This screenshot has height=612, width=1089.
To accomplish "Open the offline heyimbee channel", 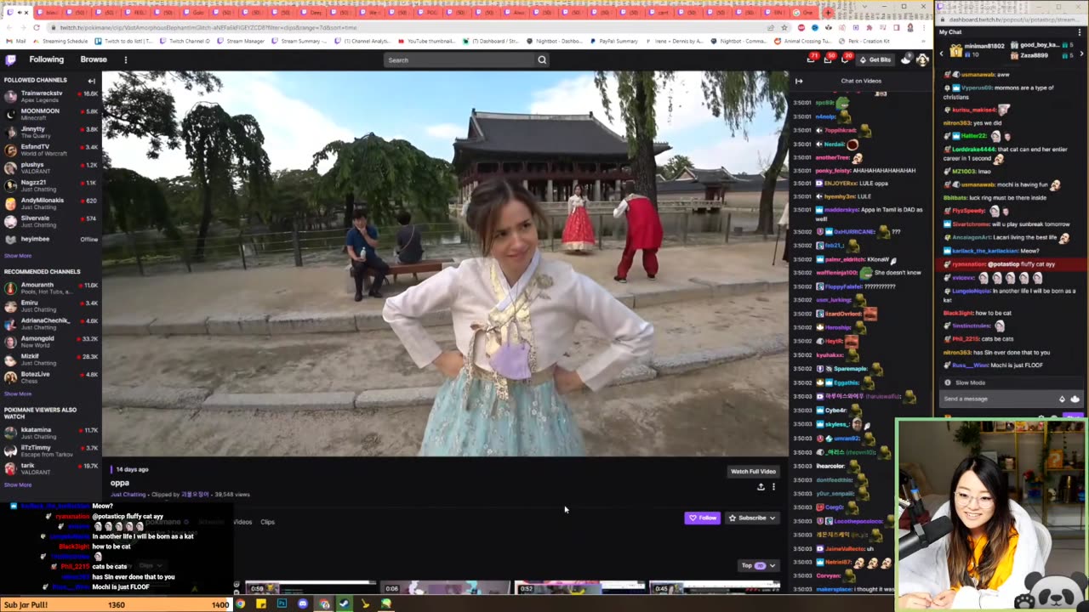I will (49, 239).
